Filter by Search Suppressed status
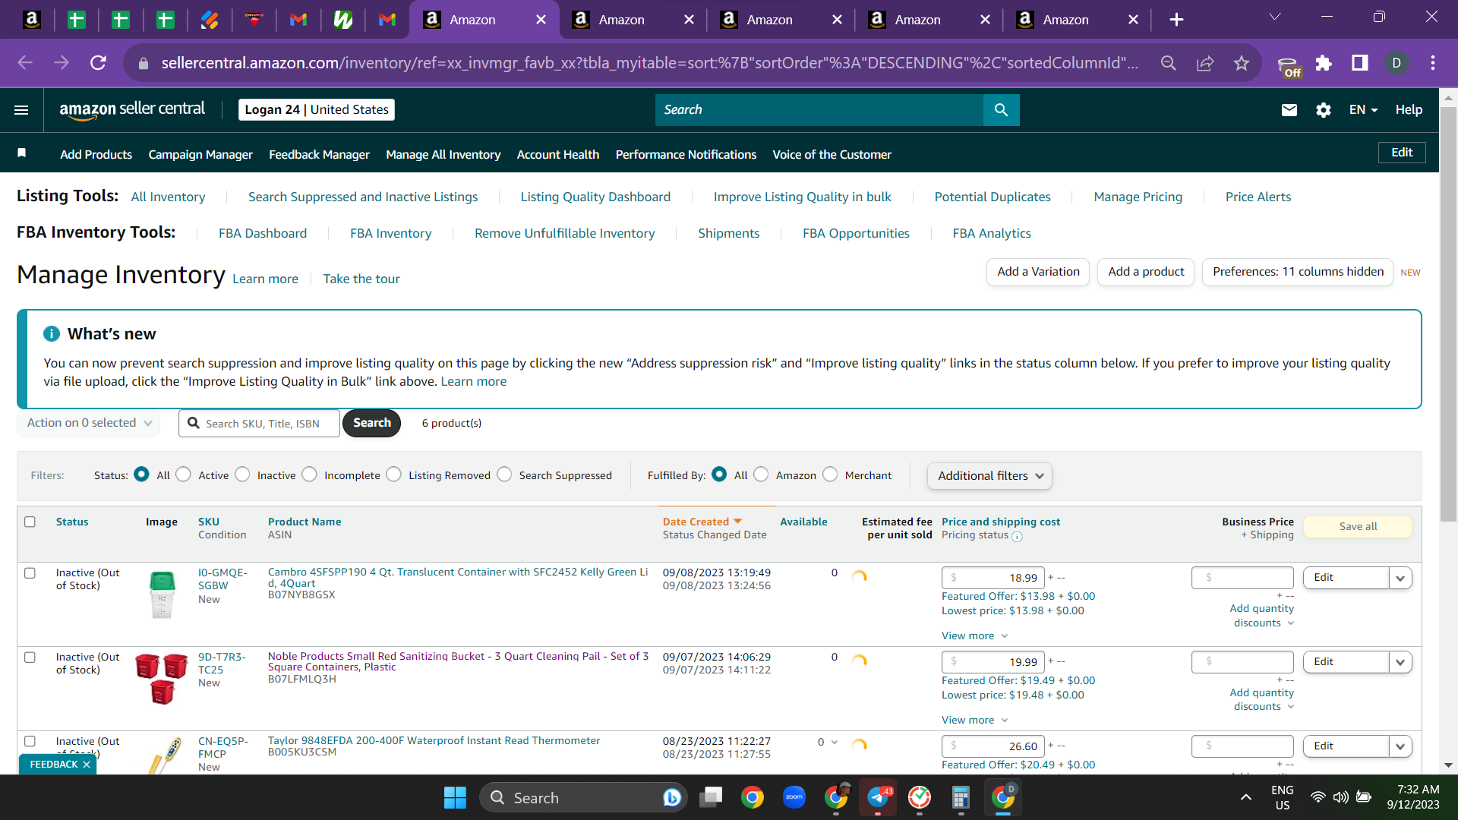1458x820 pixels. pyautogui.click(x=504, y=475)
